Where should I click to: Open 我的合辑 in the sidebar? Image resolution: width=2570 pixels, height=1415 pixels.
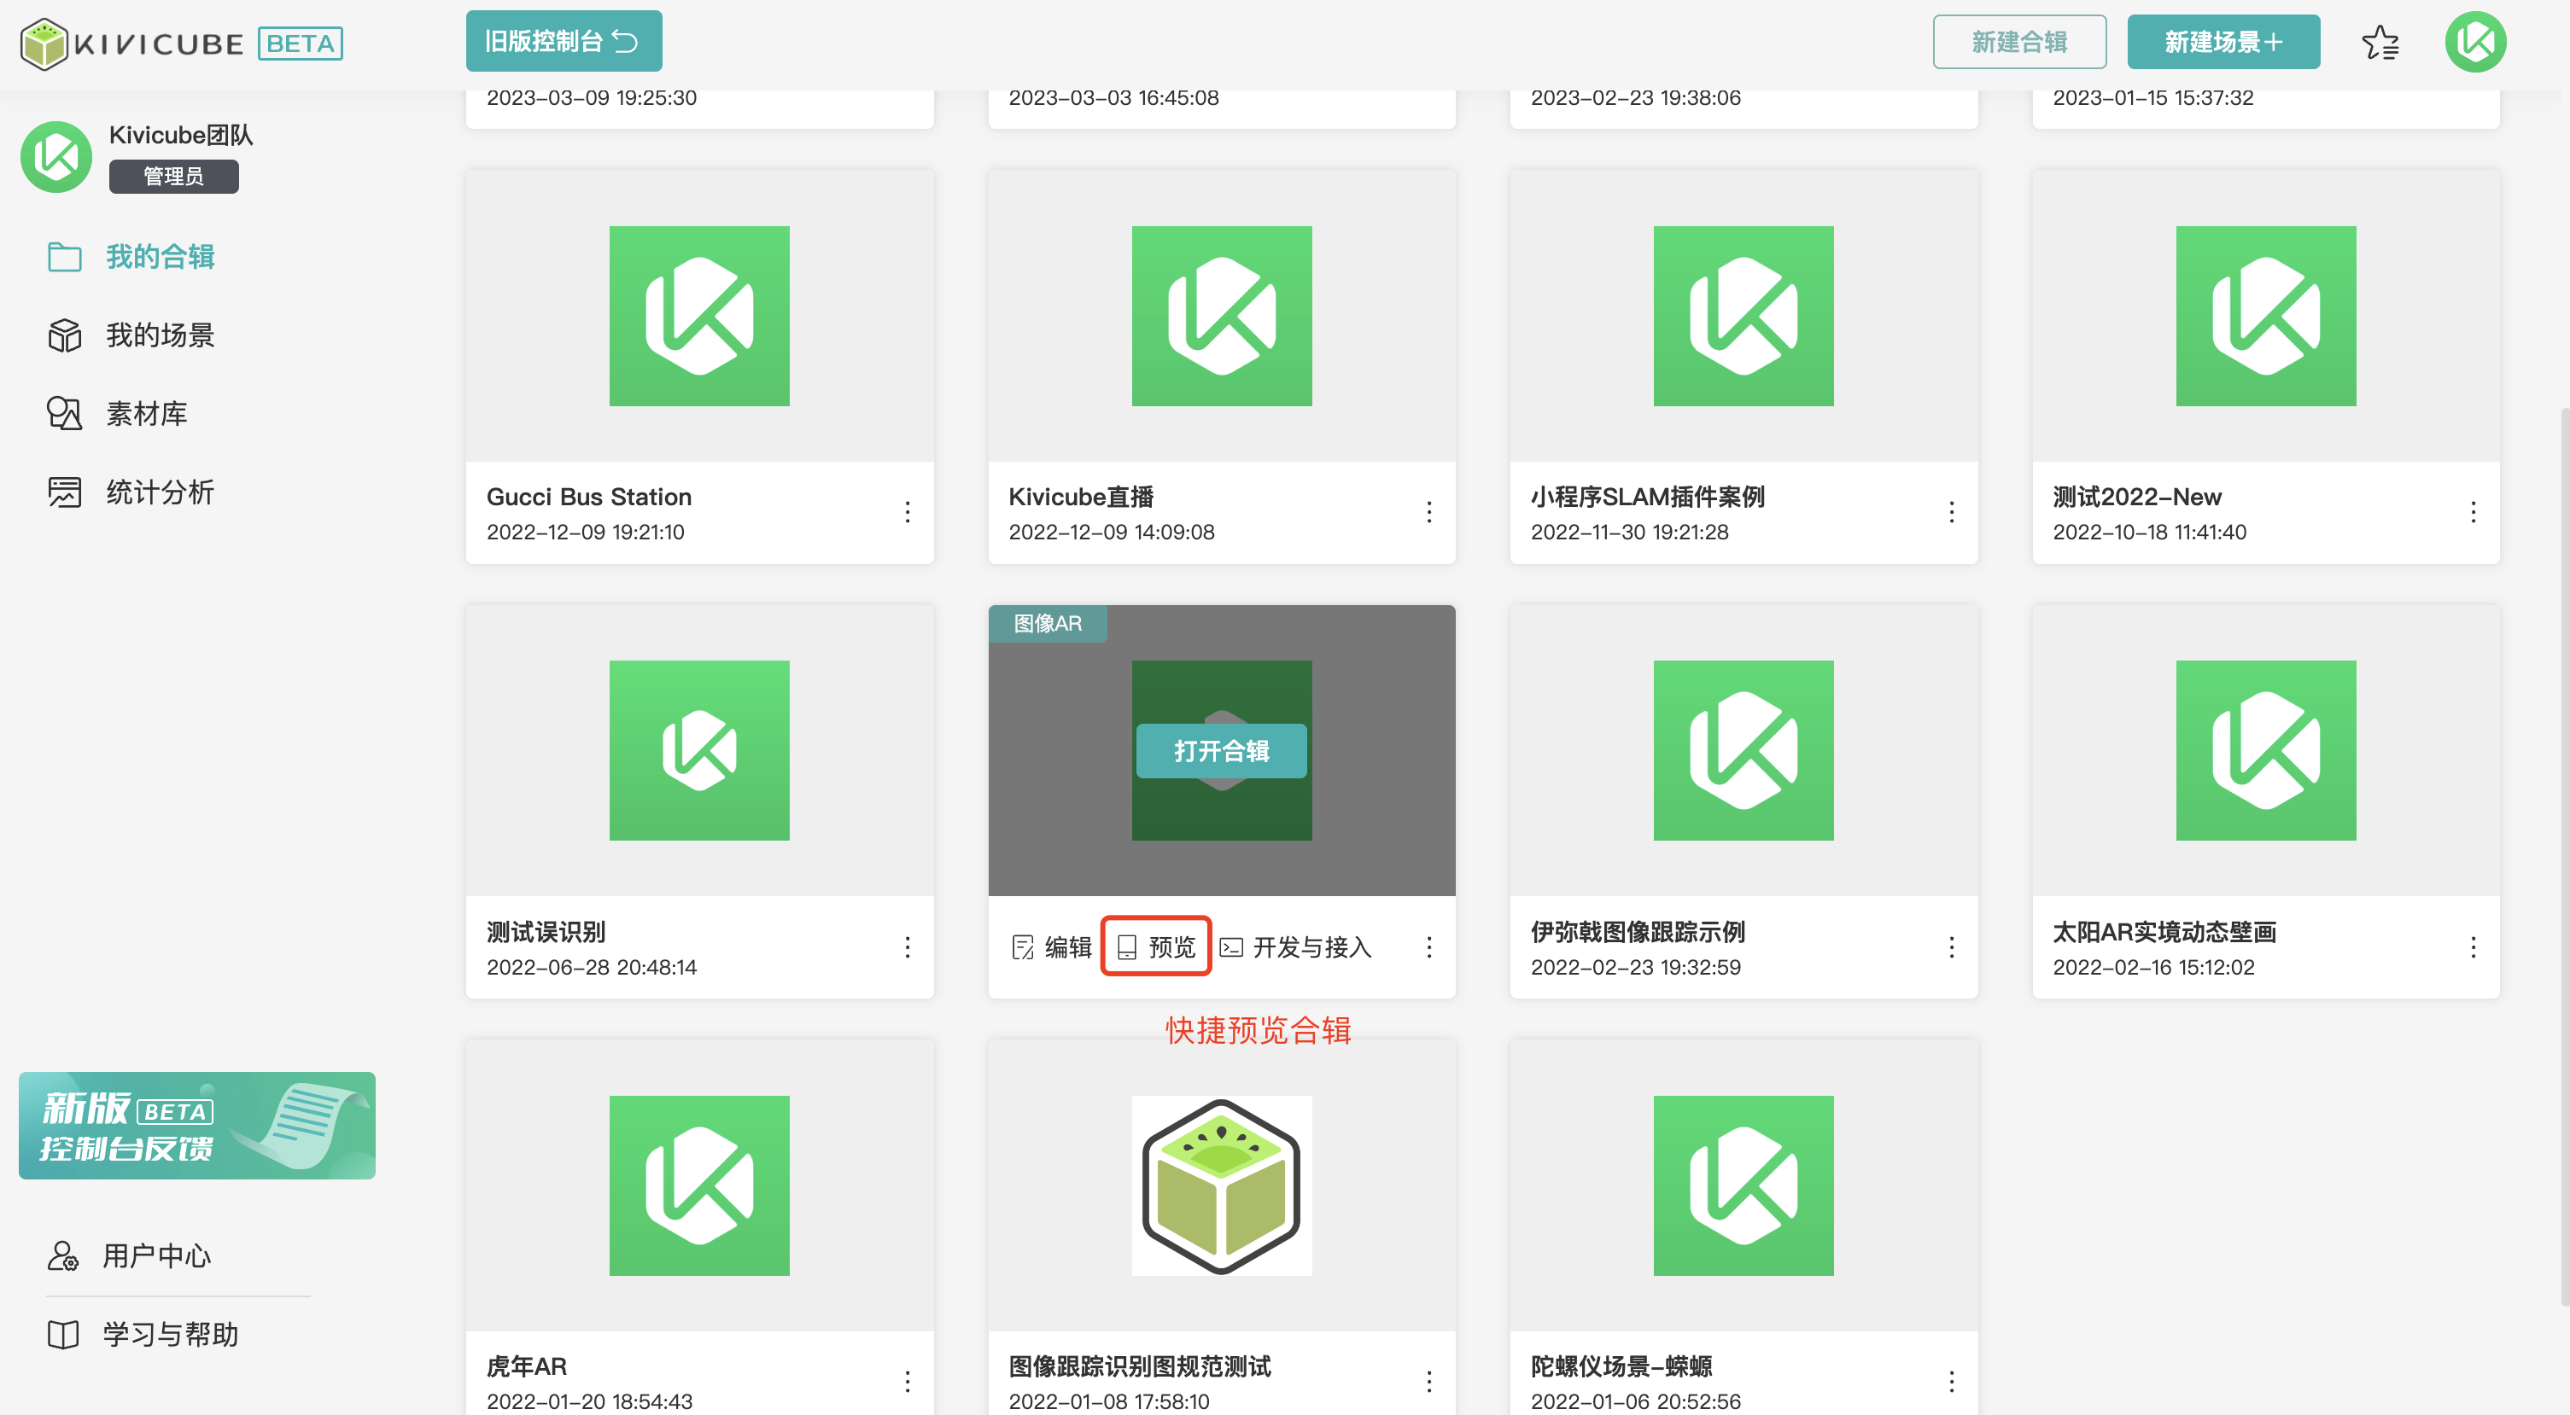159,256
